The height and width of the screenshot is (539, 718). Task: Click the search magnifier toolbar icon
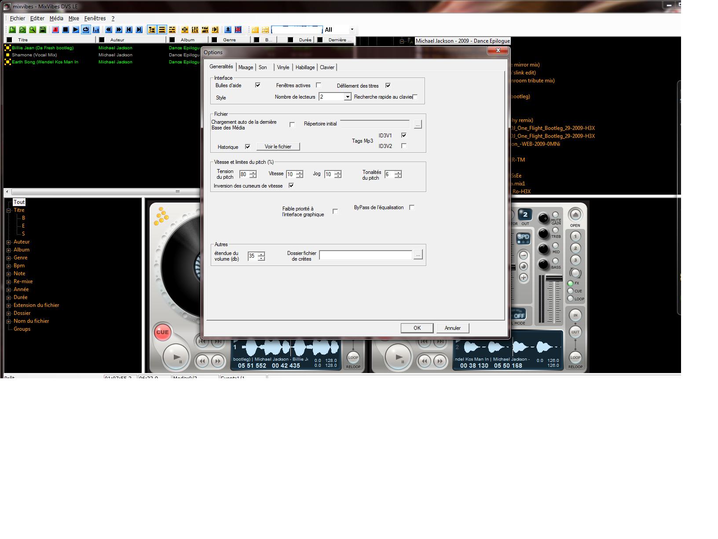33,30
